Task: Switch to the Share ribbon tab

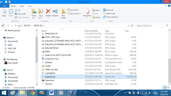Action: 22,6
